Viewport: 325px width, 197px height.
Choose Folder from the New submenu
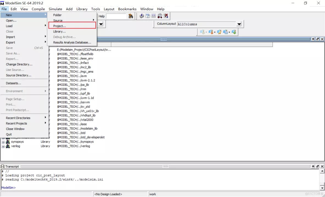72,15
